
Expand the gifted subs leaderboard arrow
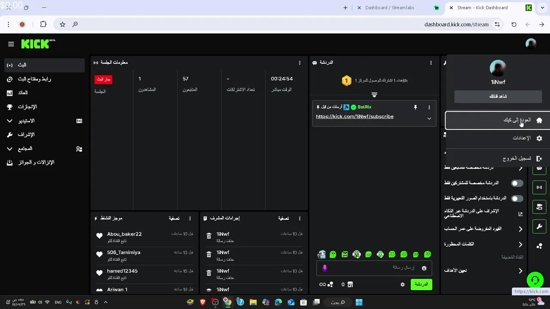pos(374,95)
